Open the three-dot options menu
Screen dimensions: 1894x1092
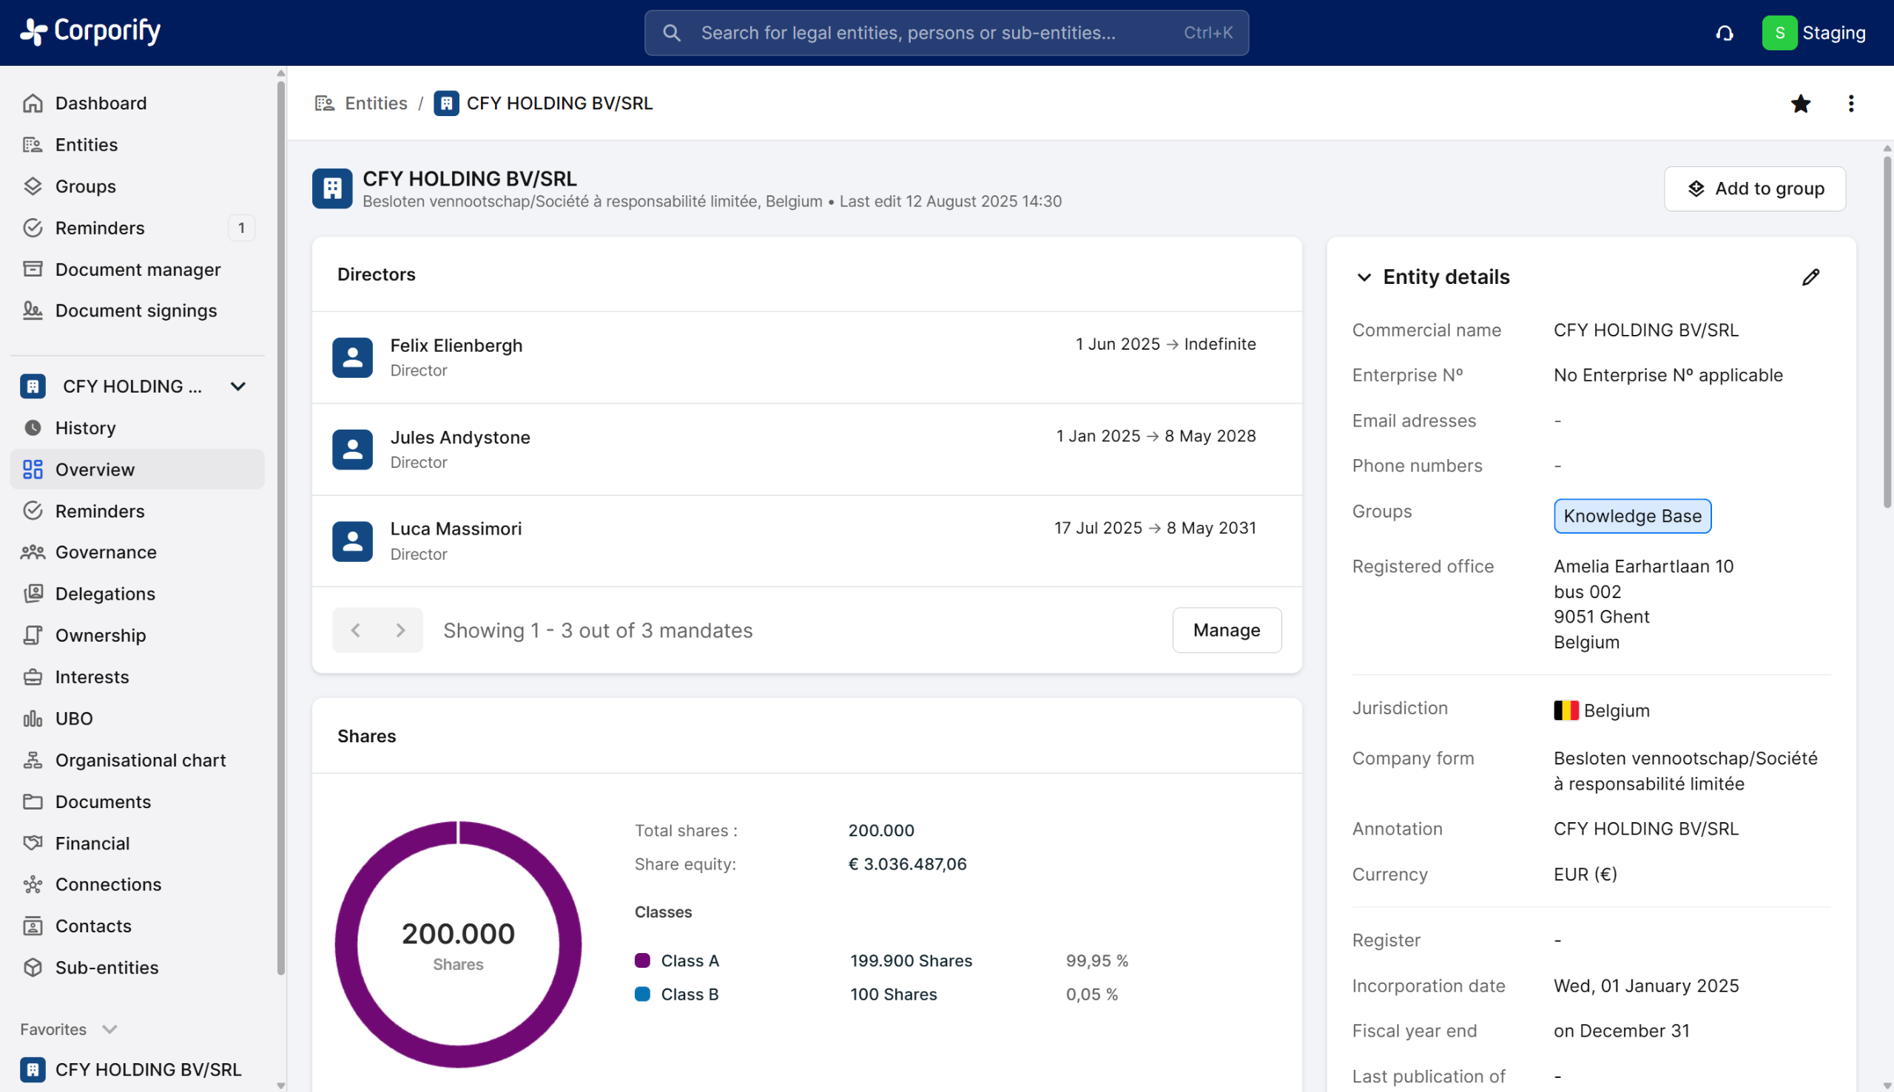1850,104
